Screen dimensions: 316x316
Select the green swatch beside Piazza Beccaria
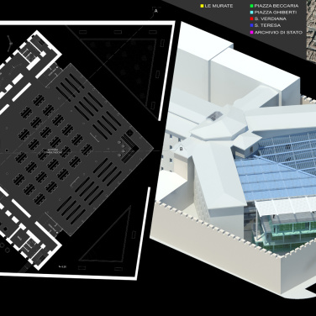click(x=252, y=6)
